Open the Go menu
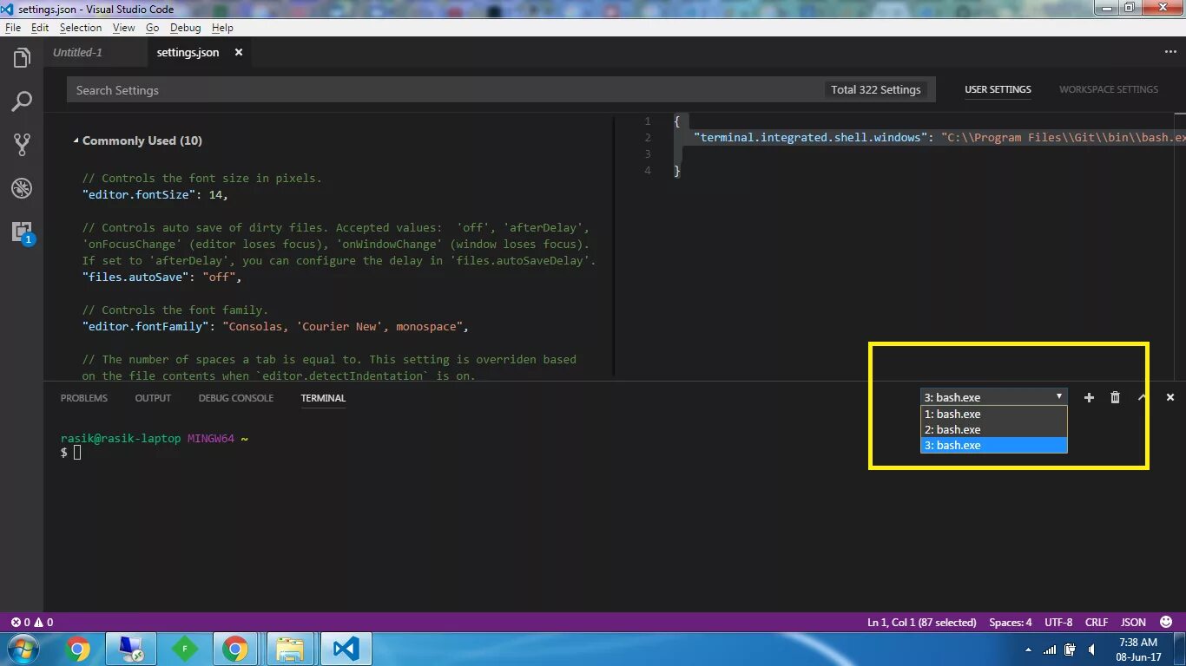The height and width of the screenshot is (666, 1186). pyautogui.click(x=153, y=28)
